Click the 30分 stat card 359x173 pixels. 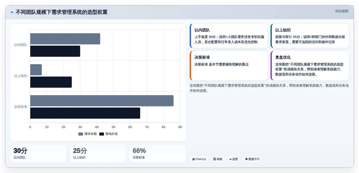39,153
